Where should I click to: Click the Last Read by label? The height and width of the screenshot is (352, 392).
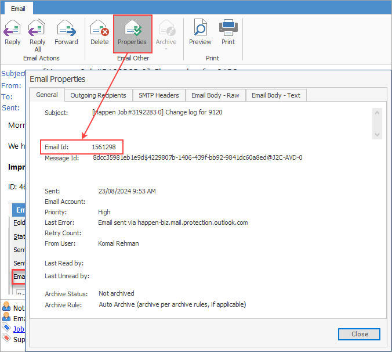[64, 263]
